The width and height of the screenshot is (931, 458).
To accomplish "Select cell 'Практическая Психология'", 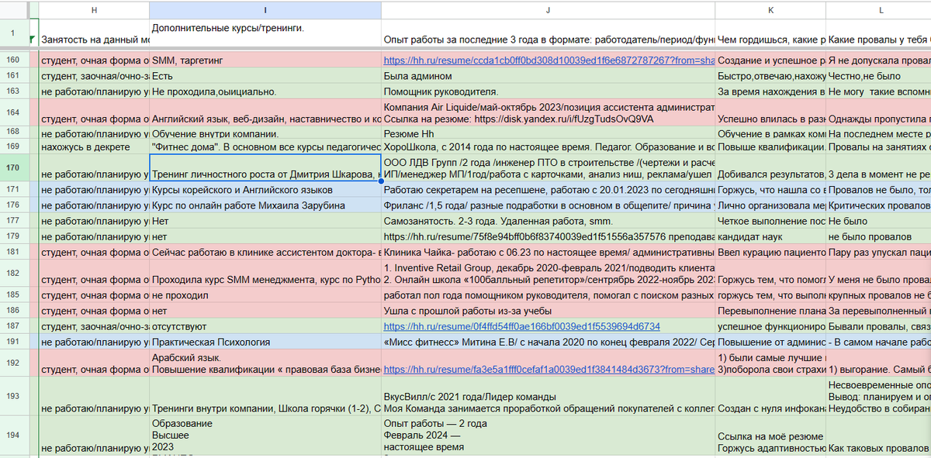I will click(265, 342).
